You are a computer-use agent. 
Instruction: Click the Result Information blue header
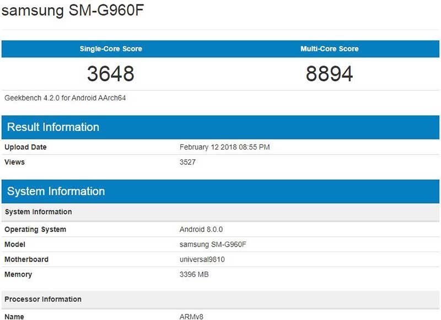53,127
